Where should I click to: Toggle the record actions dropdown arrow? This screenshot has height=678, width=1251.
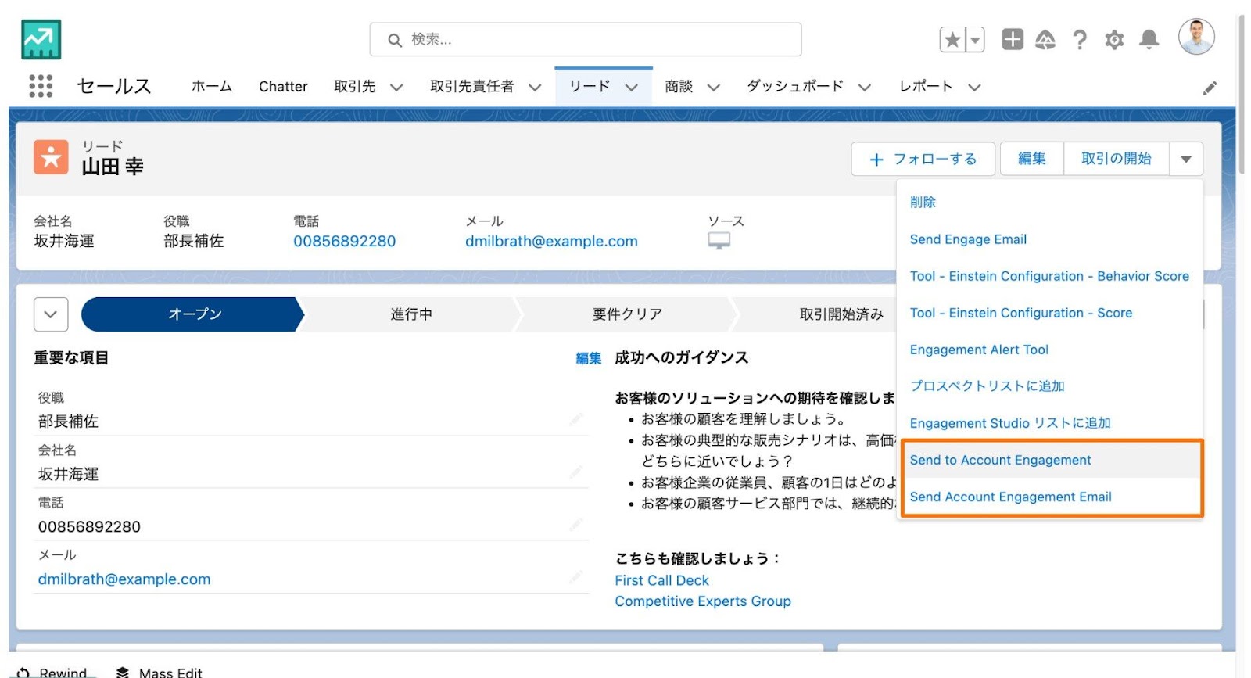1186,159
